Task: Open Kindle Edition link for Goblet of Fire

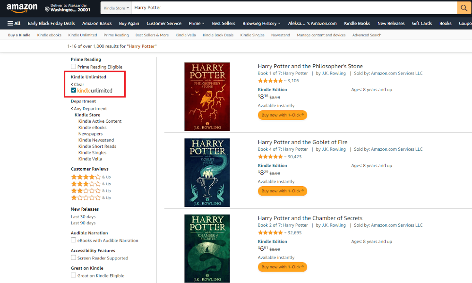Action: click(x=273, y=165)
